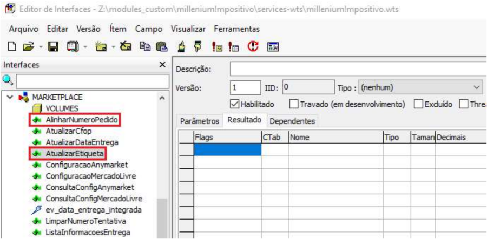This screenshot has height=239, width=487.
Task: Click the CTab column header
Action: [x=275, y=138]
